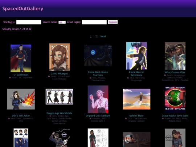This screenshot has width=196, height=147.
Task: Open the Search mode dropdown
Action: click(62, 22)
